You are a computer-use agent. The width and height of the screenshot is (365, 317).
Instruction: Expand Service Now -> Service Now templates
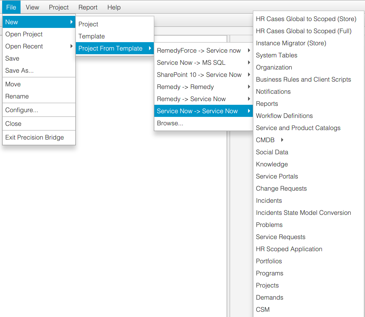204,111
